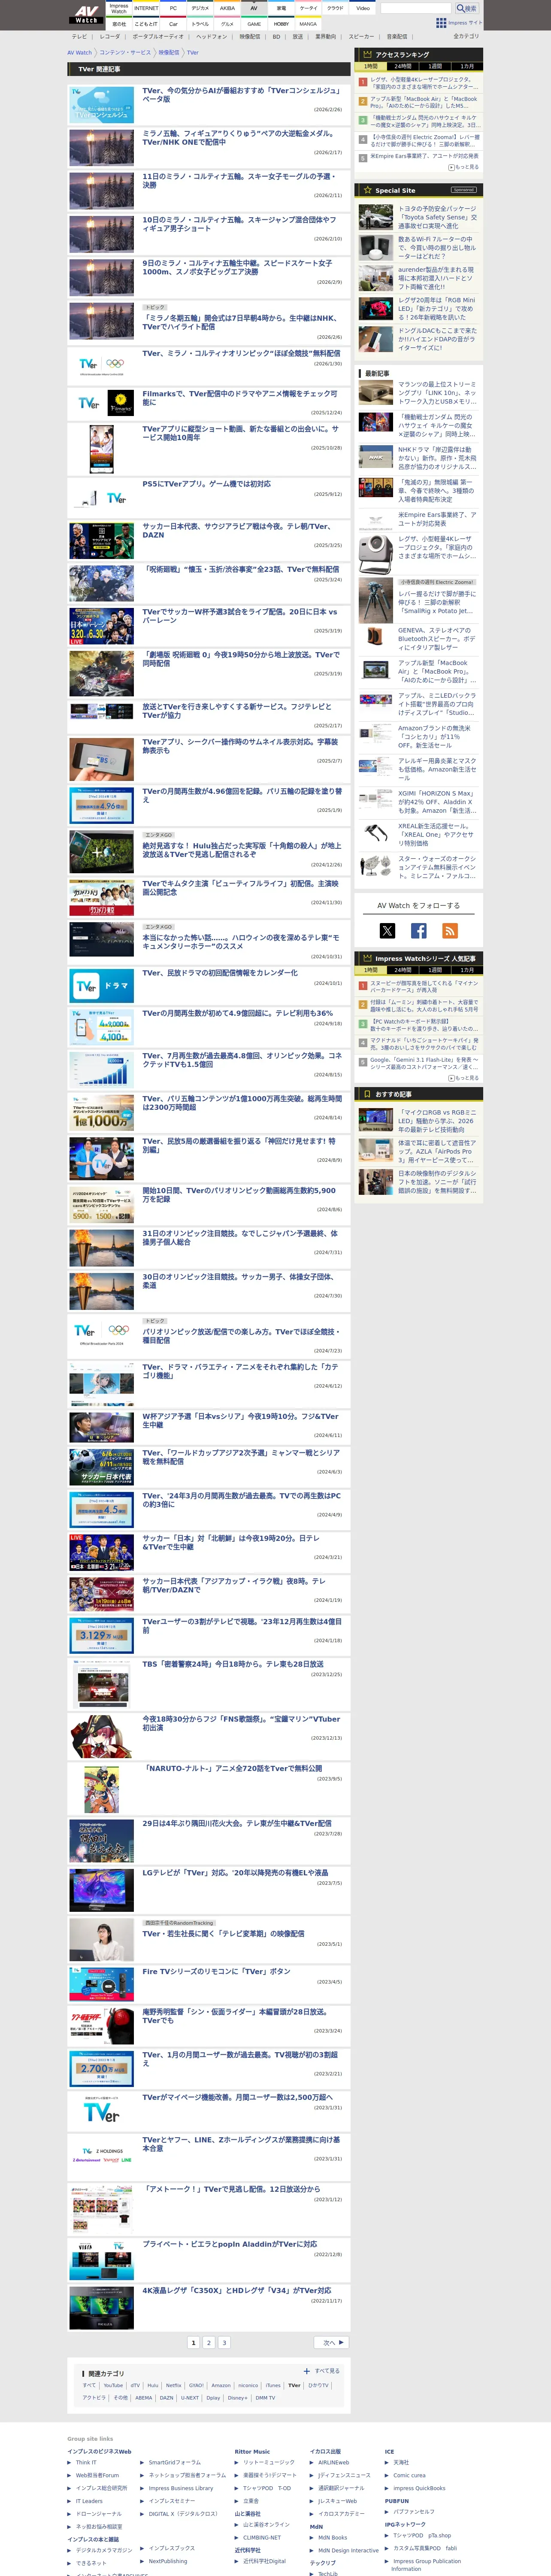Open the NARUTO 720 episodes free article

pyautogui.click(x=232, y=1768)
